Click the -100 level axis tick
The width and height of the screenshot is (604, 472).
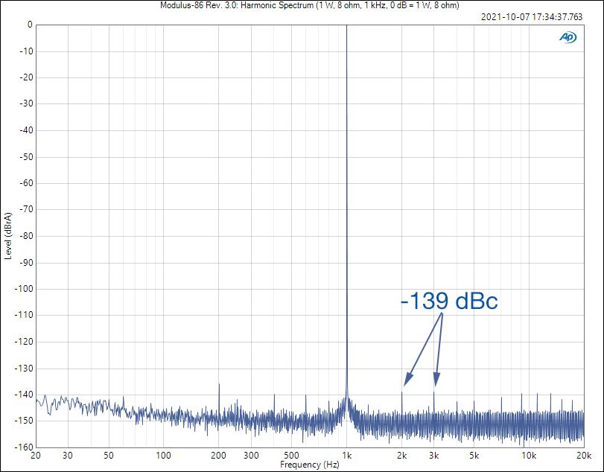(24, 289)
